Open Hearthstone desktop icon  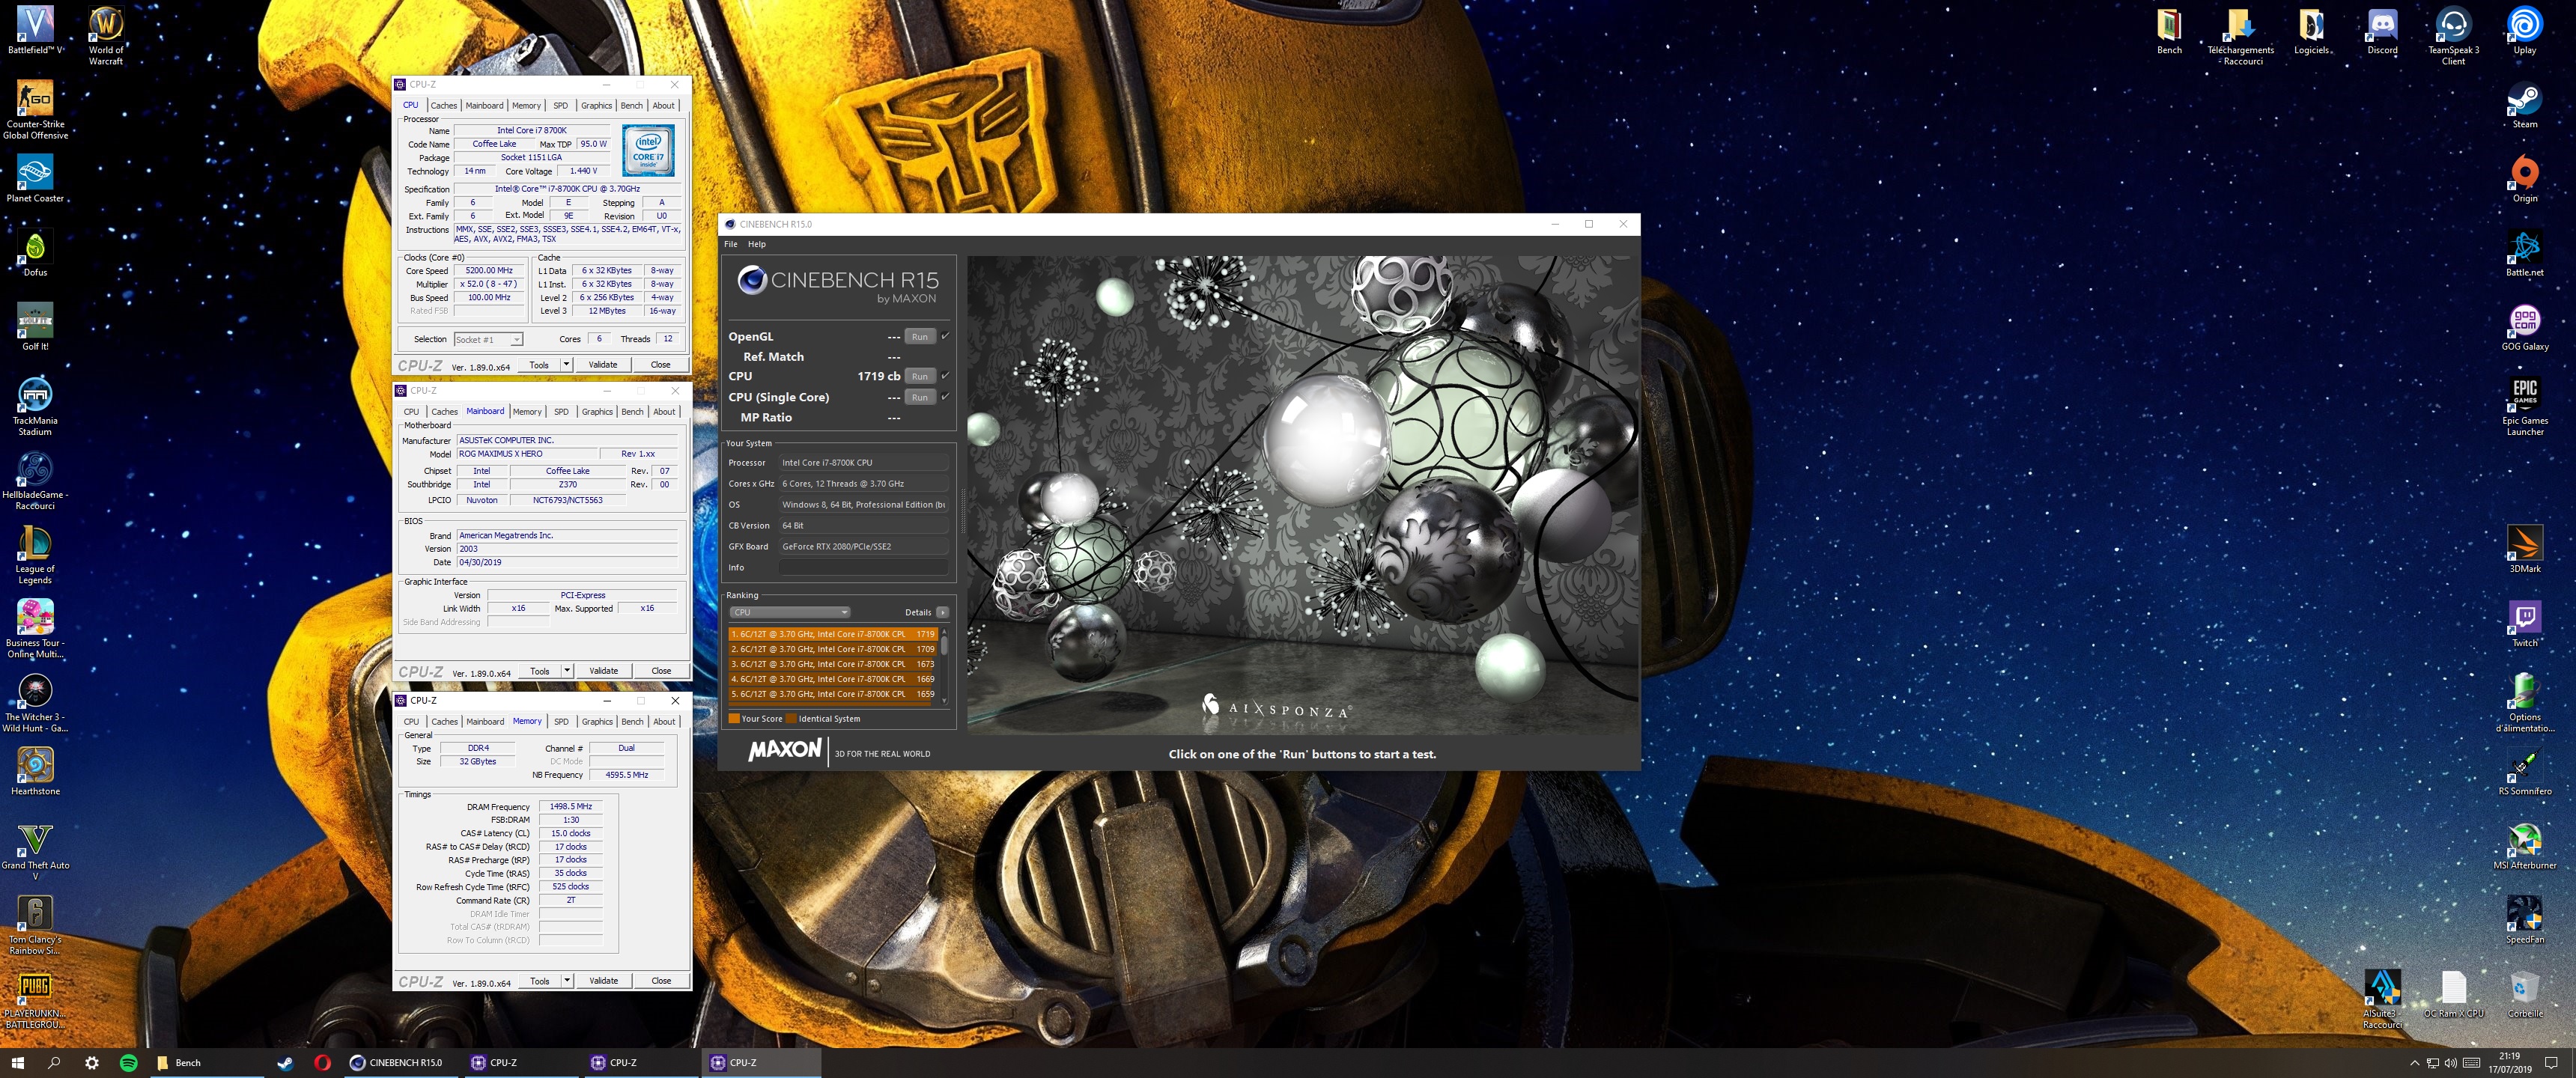click(x=35, y=771)
